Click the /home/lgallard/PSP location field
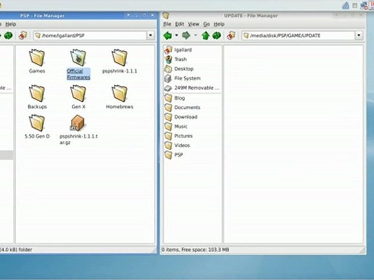The width and height of the screenshot is (374, 280). pyautogui.click(x=90, y=35)
